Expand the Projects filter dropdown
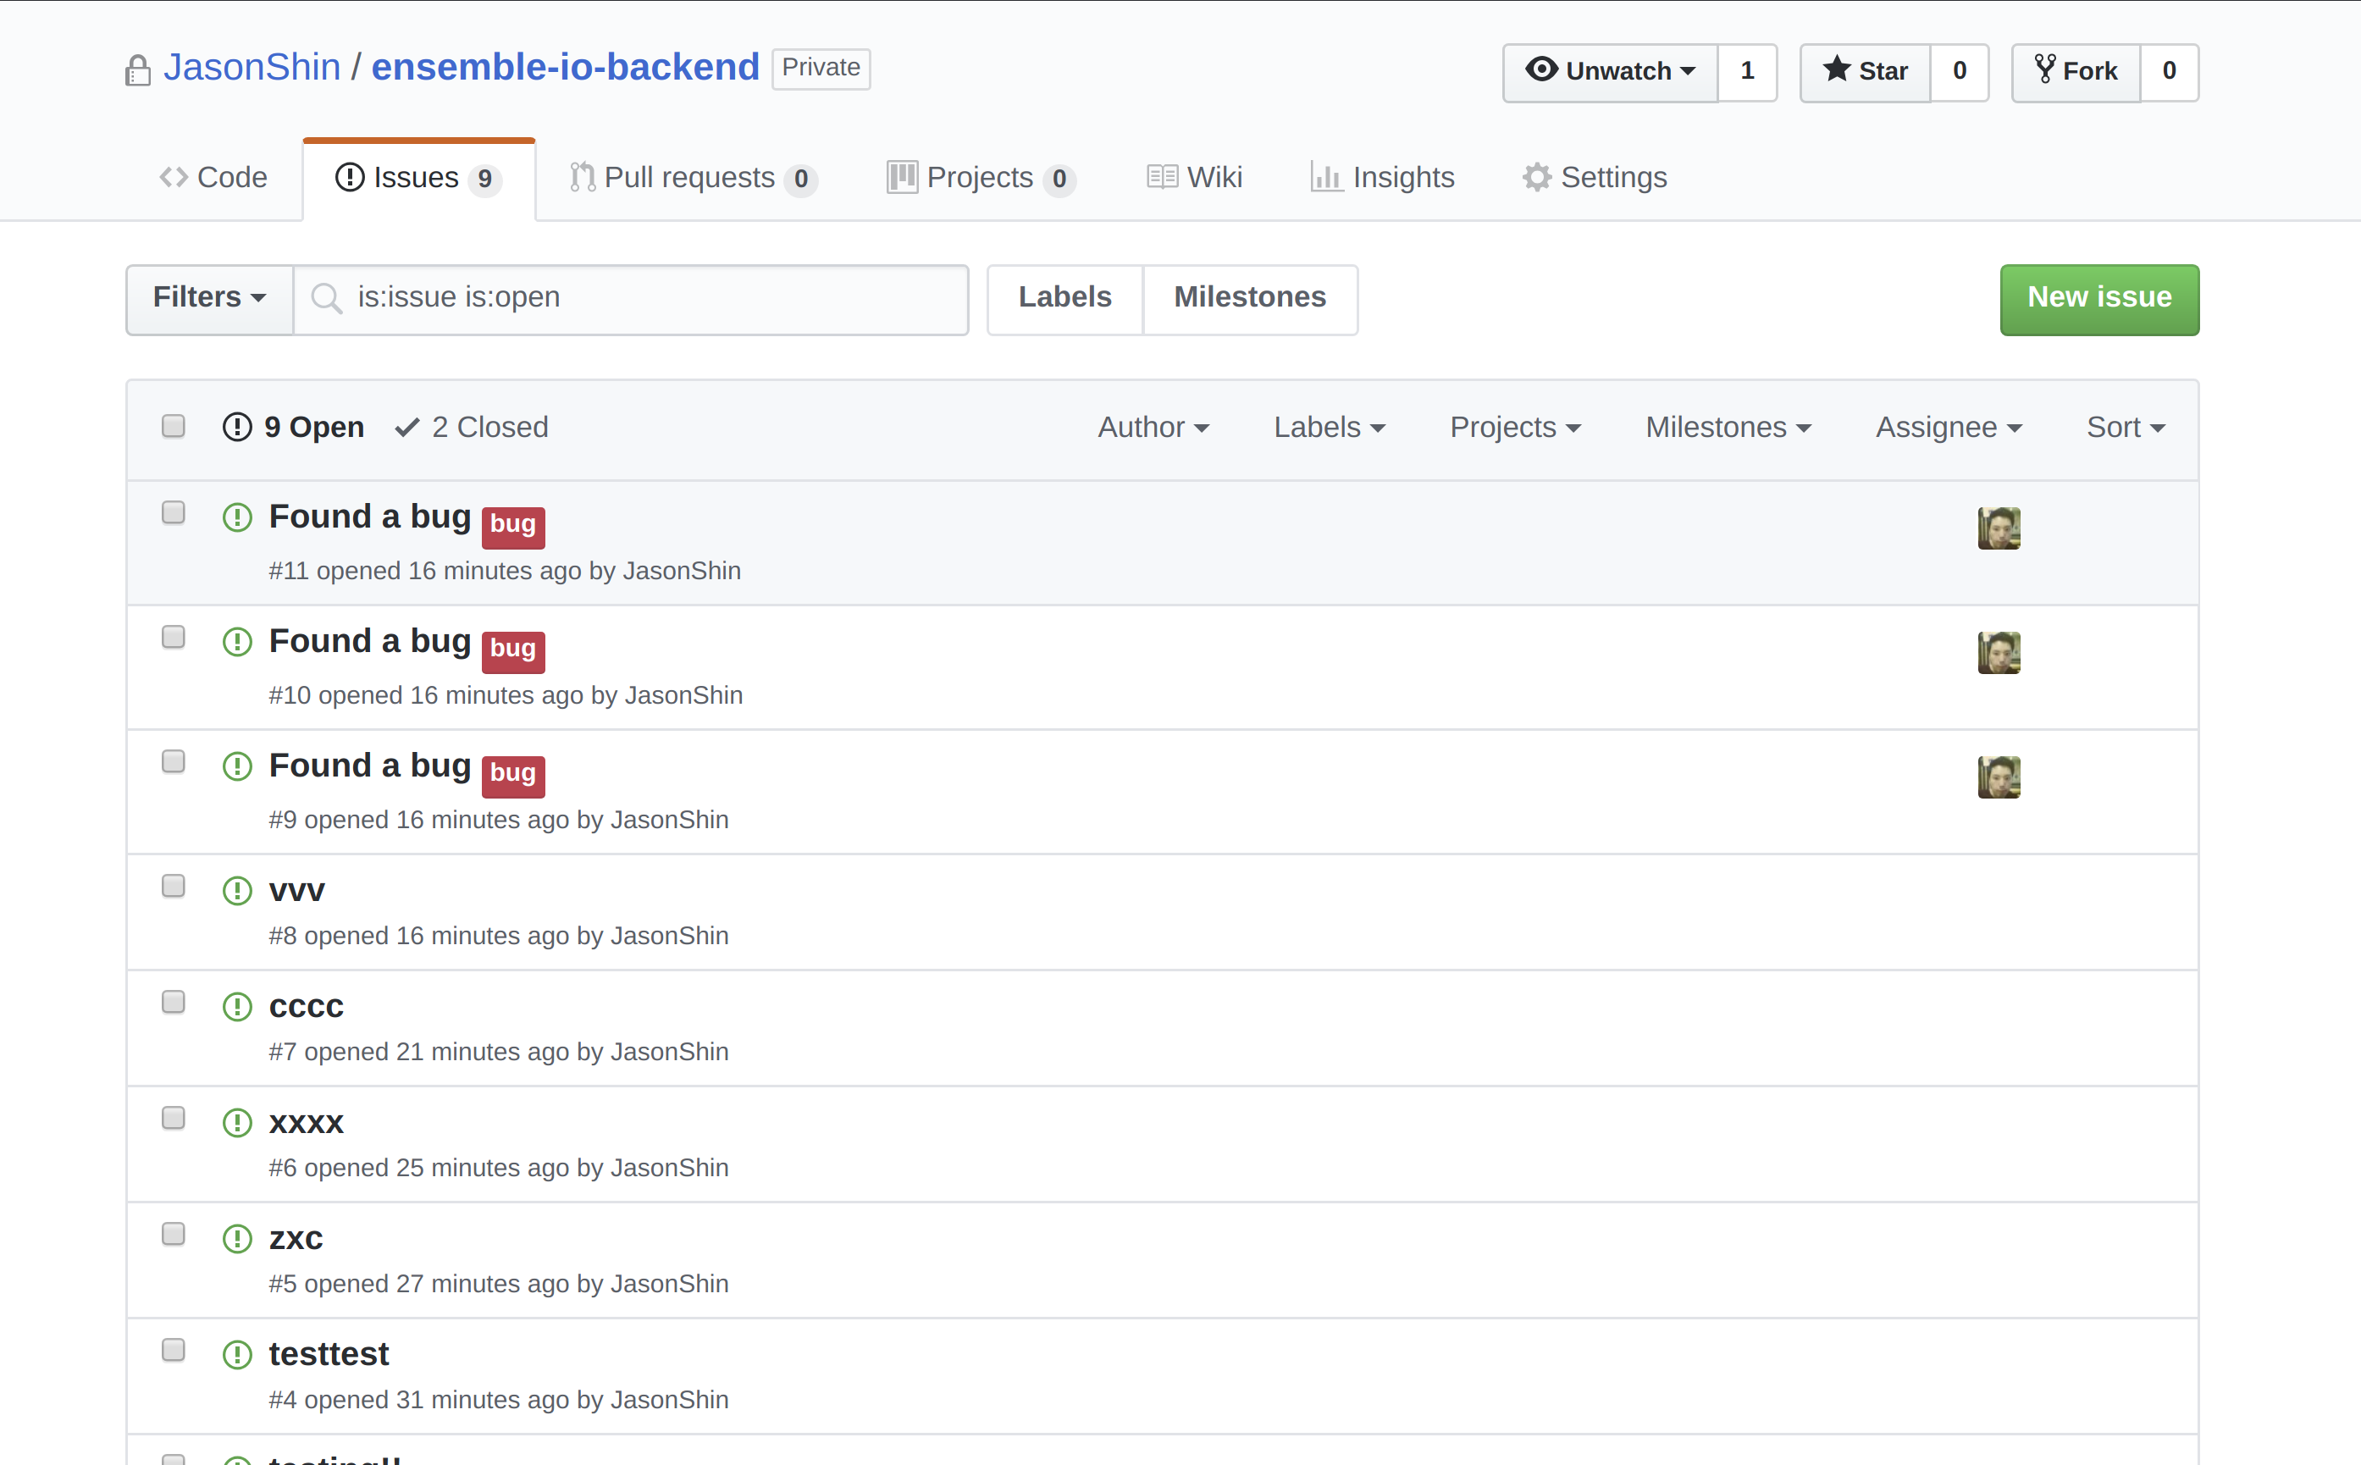This screenshot has height=1465, width=2361. [1515, 428]
